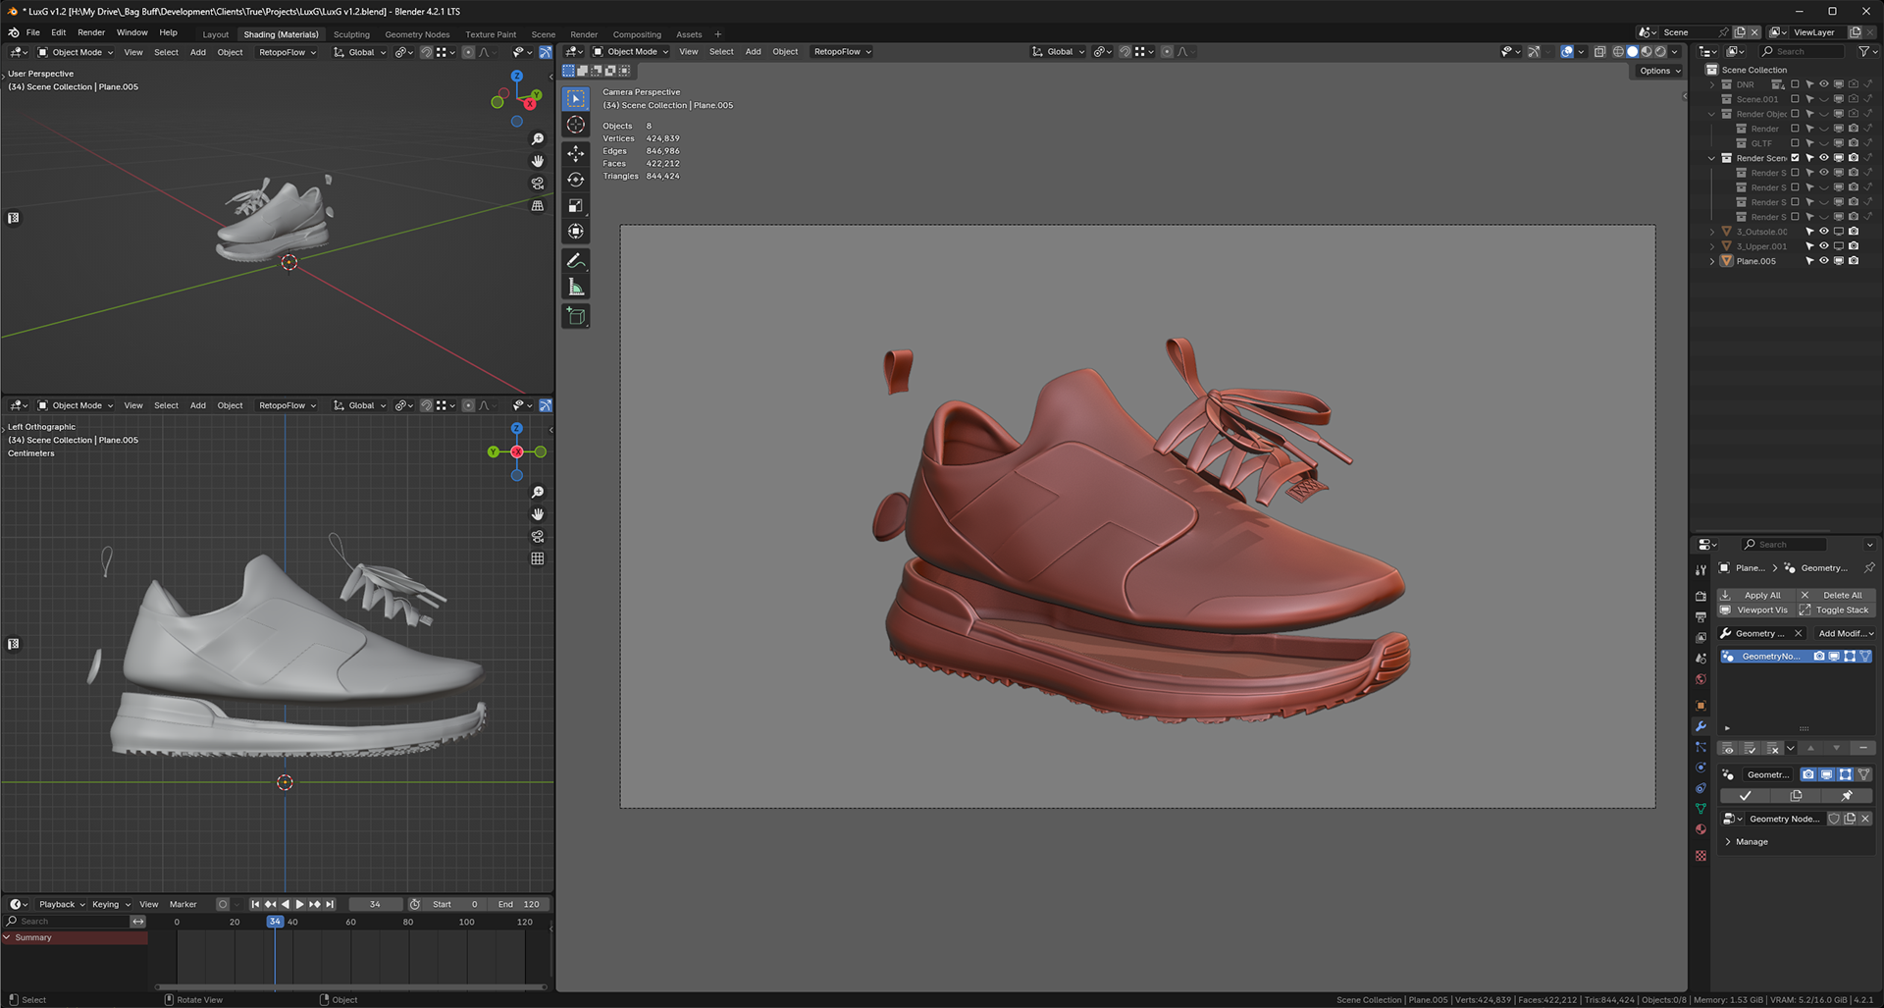
Task: Open the World properties tab
Action: pyautogui.click(x=1701, y=679)
